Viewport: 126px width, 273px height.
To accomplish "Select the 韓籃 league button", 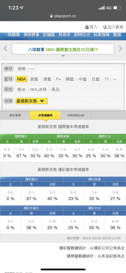I will (x=70, y=79).
